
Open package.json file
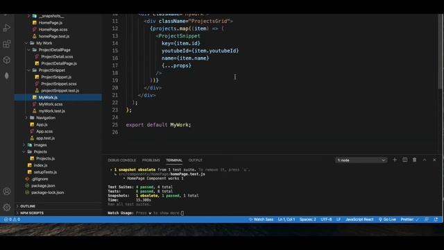coord(43,185)
